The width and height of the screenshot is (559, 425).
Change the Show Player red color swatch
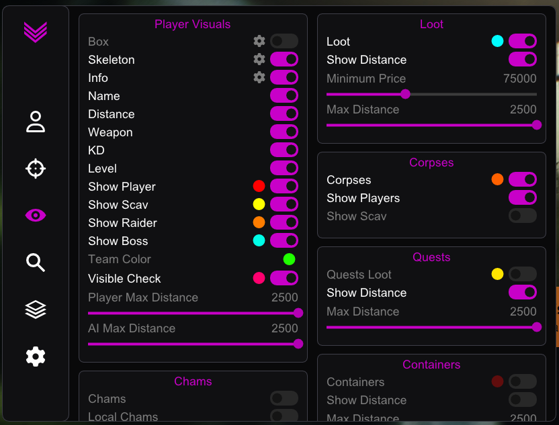259,186
